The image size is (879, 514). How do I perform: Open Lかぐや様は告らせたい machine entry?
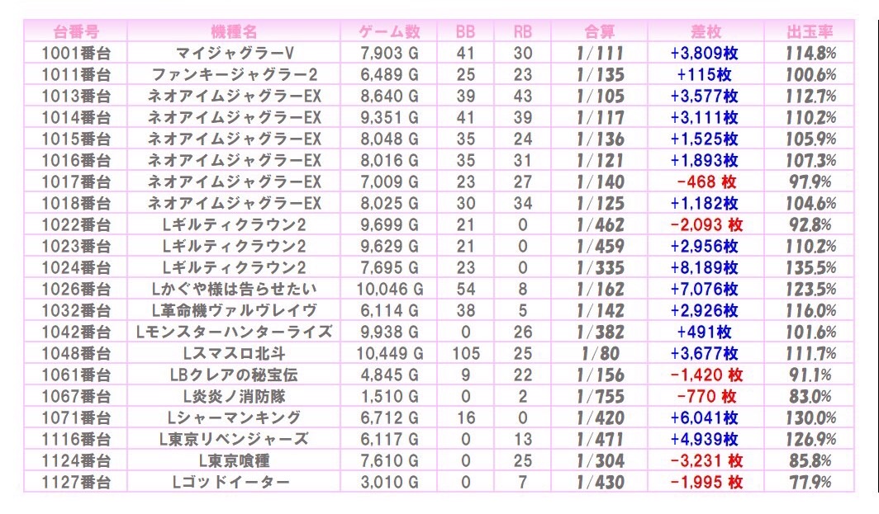(x=234, y=289)
